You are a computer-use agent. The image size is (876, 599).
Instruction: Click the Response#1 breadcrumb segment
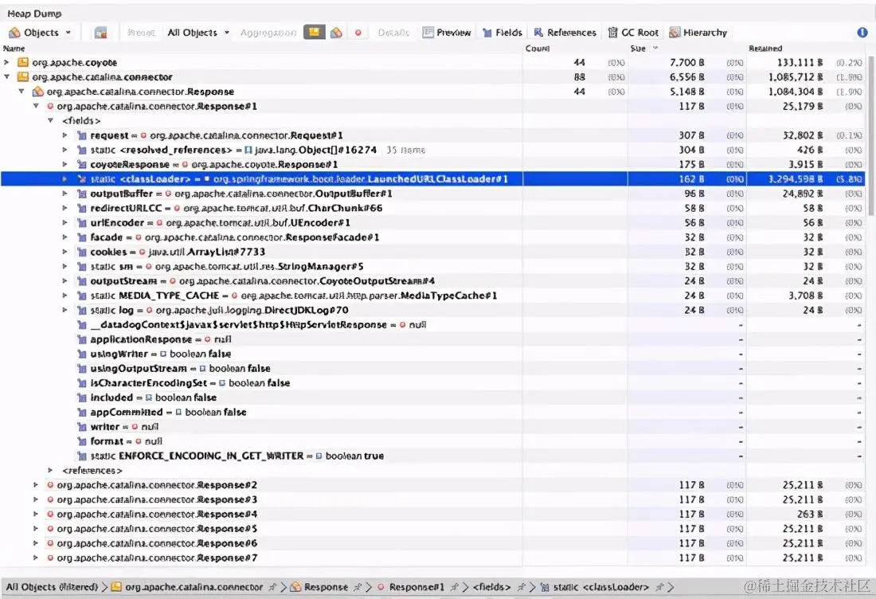(x=416, y=587)
